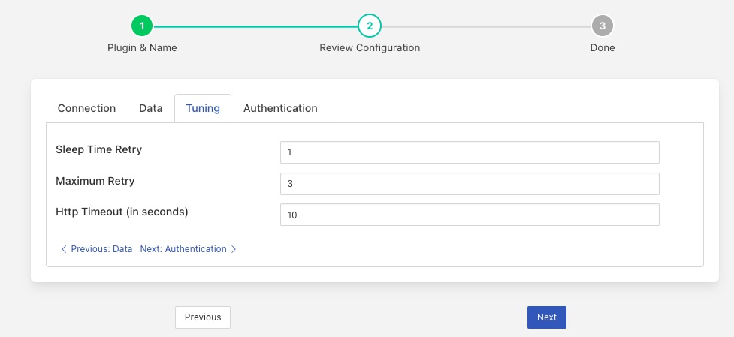Click the left chevron before Previous: Data
This screenshot has width=734, height=337.
[x=63, y=249]
